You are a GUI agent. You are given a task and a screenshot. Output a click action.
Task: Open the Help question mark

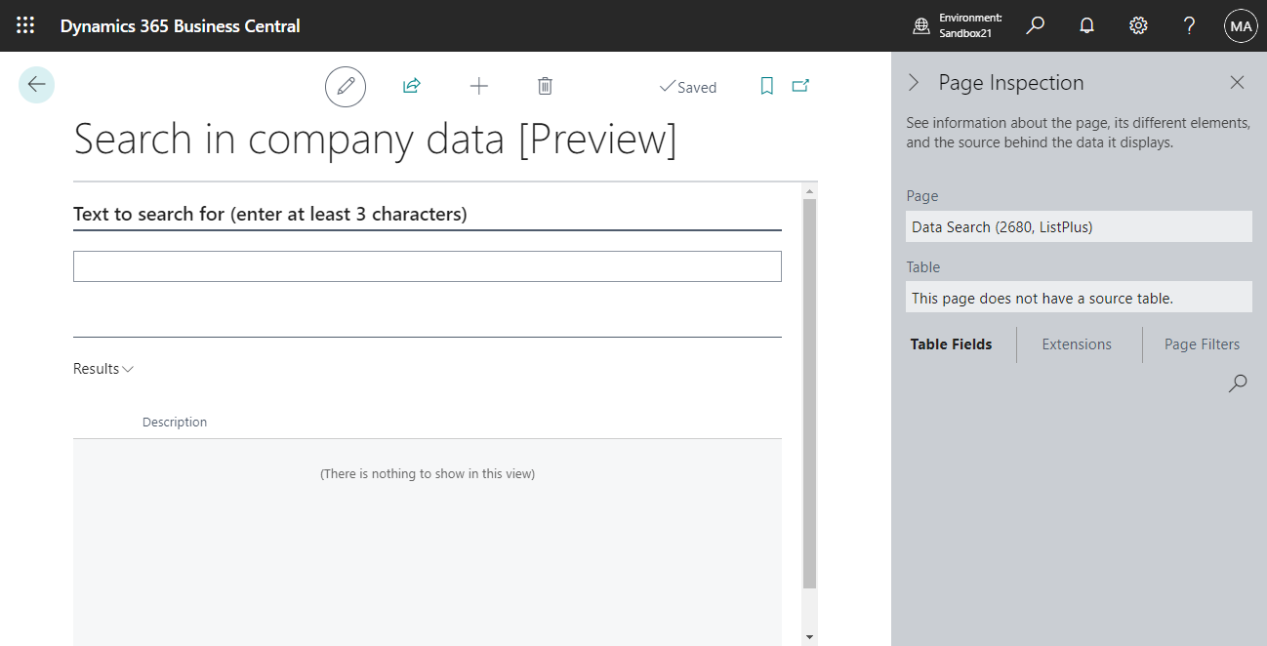(1189, 25)
